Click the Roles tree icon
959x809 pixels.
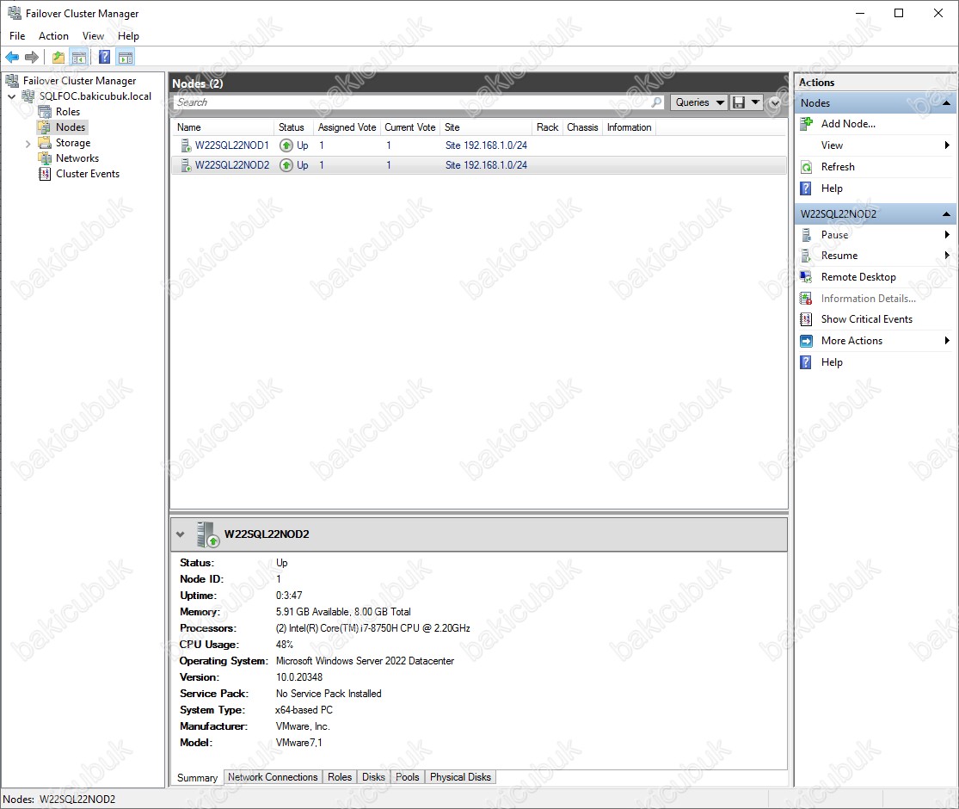point(45,112)
